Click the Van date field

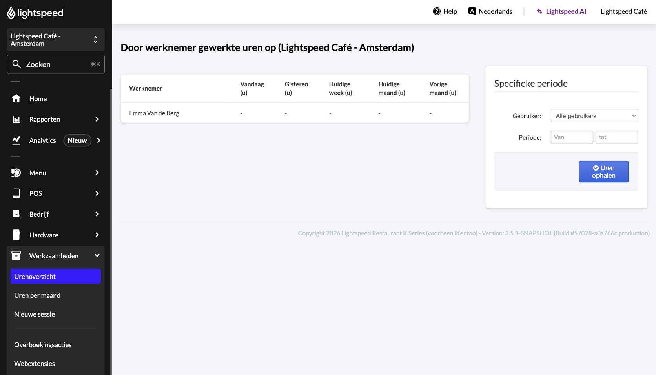tap(572, 137)
